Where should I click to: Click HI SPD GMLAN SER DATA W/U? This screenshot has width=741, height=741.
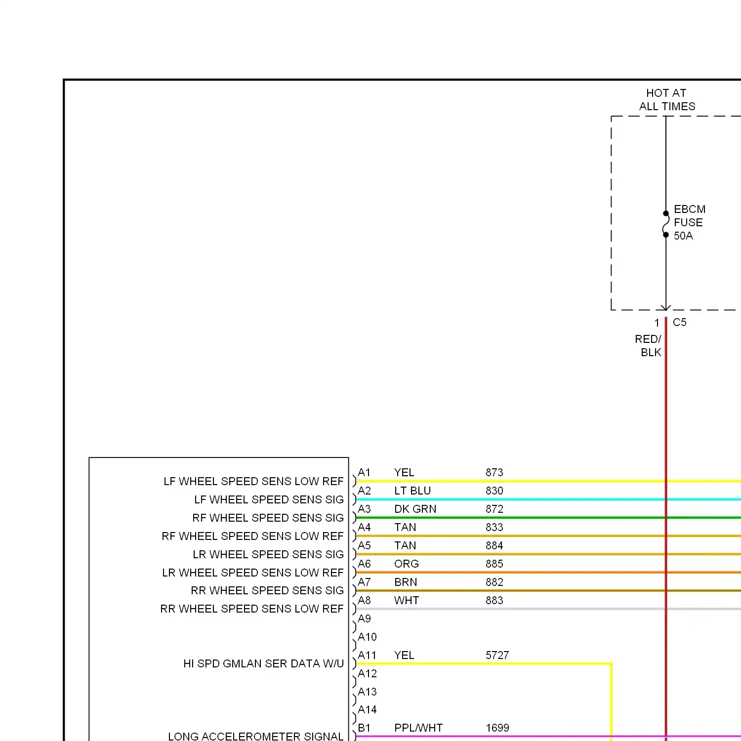tap(263, 663)
